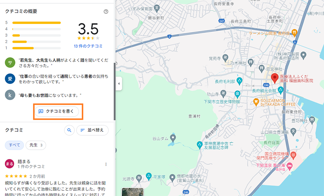Collapse side panel with arrow tab

tap(119, 83)
